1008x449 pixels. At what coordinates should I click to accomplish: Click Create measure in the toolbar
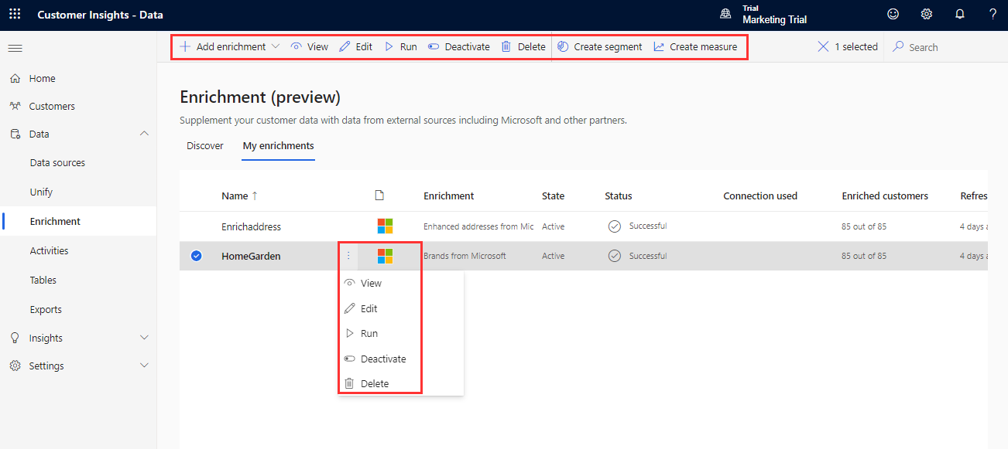pos(695,47)
